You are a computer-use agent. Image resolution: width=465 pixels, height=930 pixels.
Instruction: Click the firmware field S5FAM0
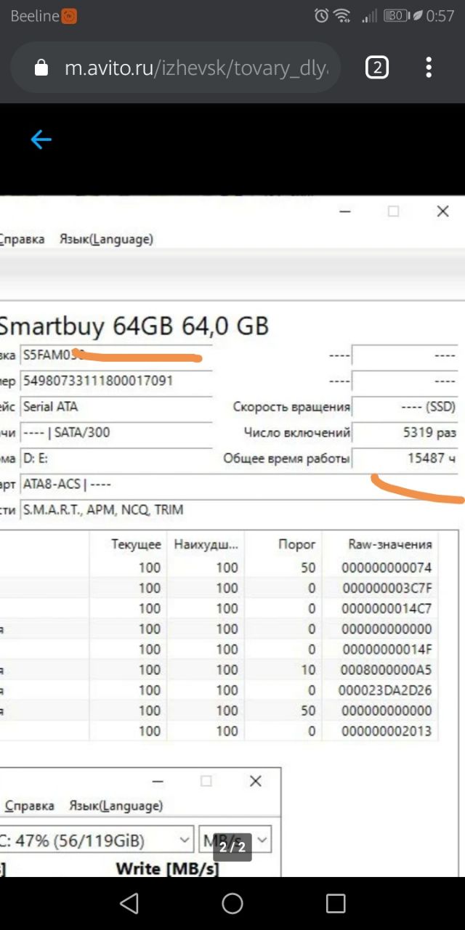click(x=116, y=355)
